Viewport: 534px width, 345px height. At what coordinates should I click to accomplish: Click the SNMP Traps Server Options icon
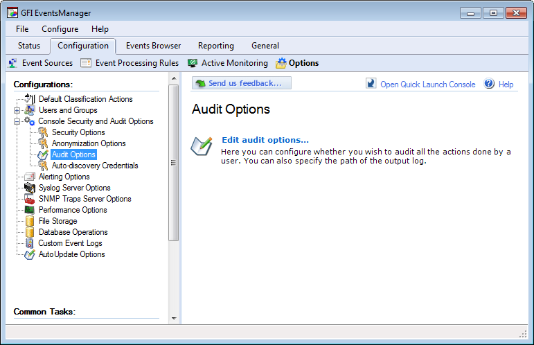(30, 199)
